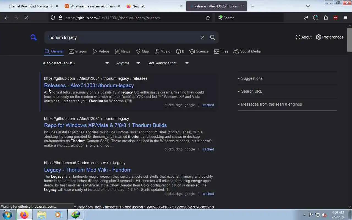Open Legacy - Thorium Mod Wiki result

pos(88,170)
